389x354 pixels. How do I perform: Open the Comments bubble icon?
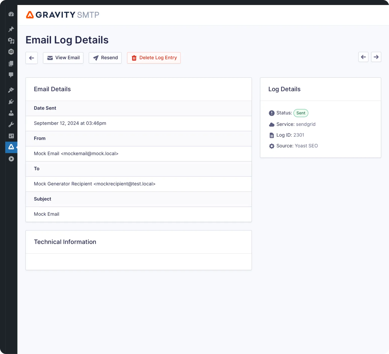[11, 75]
